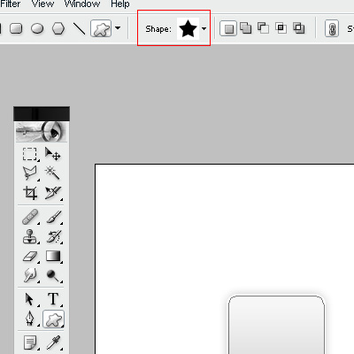Select the Ellipse shape tool
Screen dimensions: 354x354
(x=37, y=28)
